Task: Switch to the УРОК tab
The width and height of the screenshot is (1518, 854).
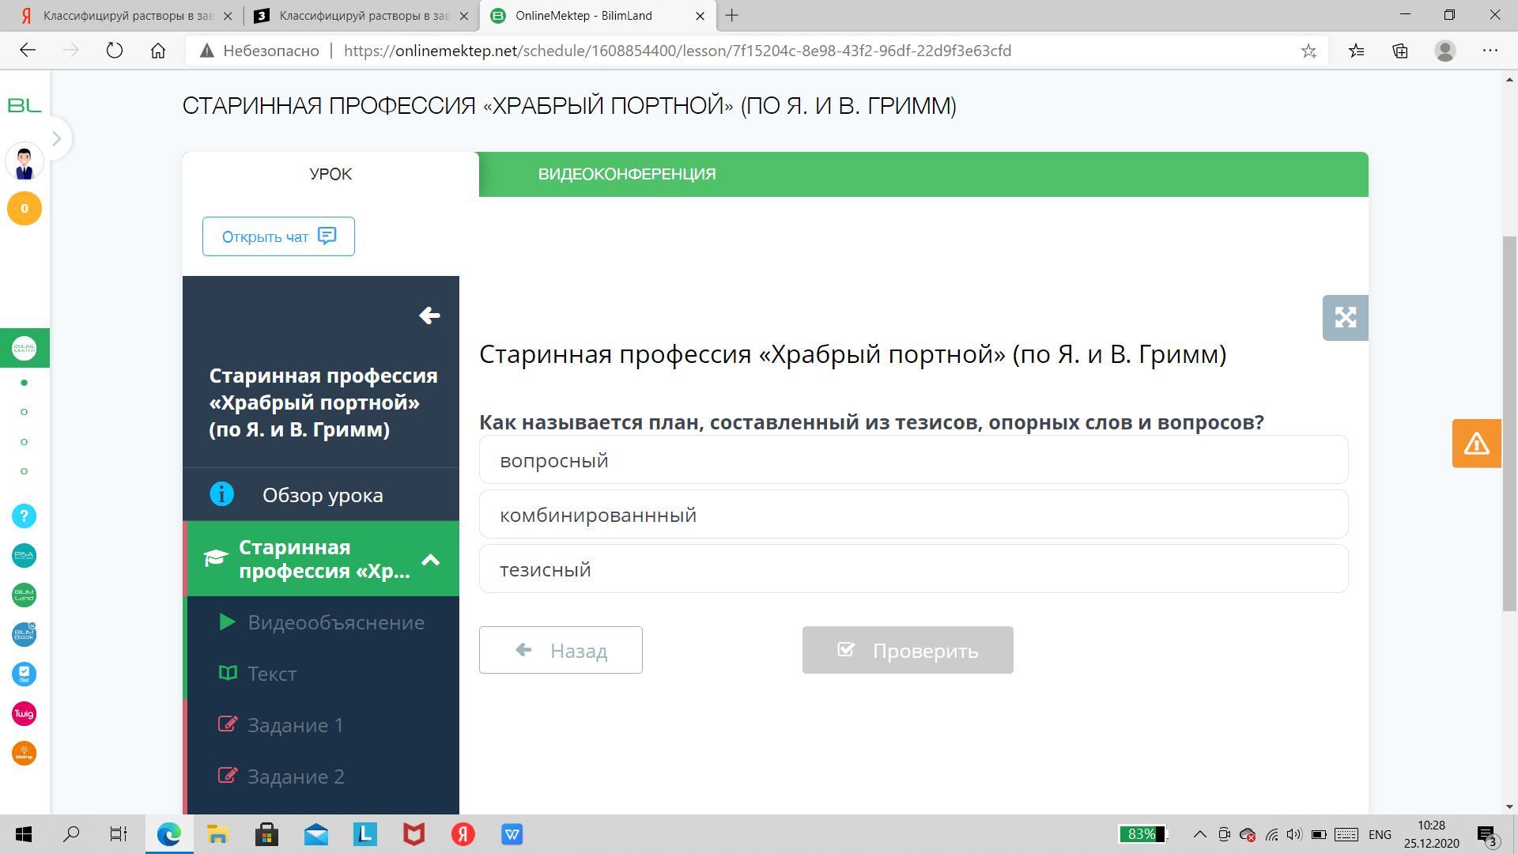Action: coord(330,174)
